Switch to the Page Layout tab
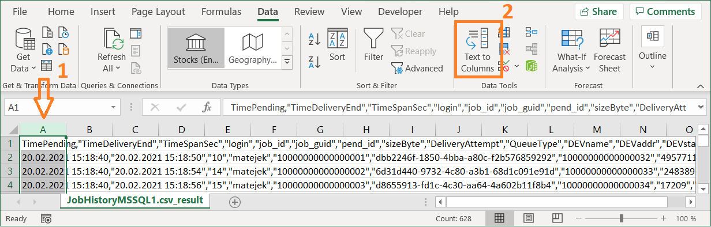The width and height of the screenshot is (711, 227). coord(158,12)
